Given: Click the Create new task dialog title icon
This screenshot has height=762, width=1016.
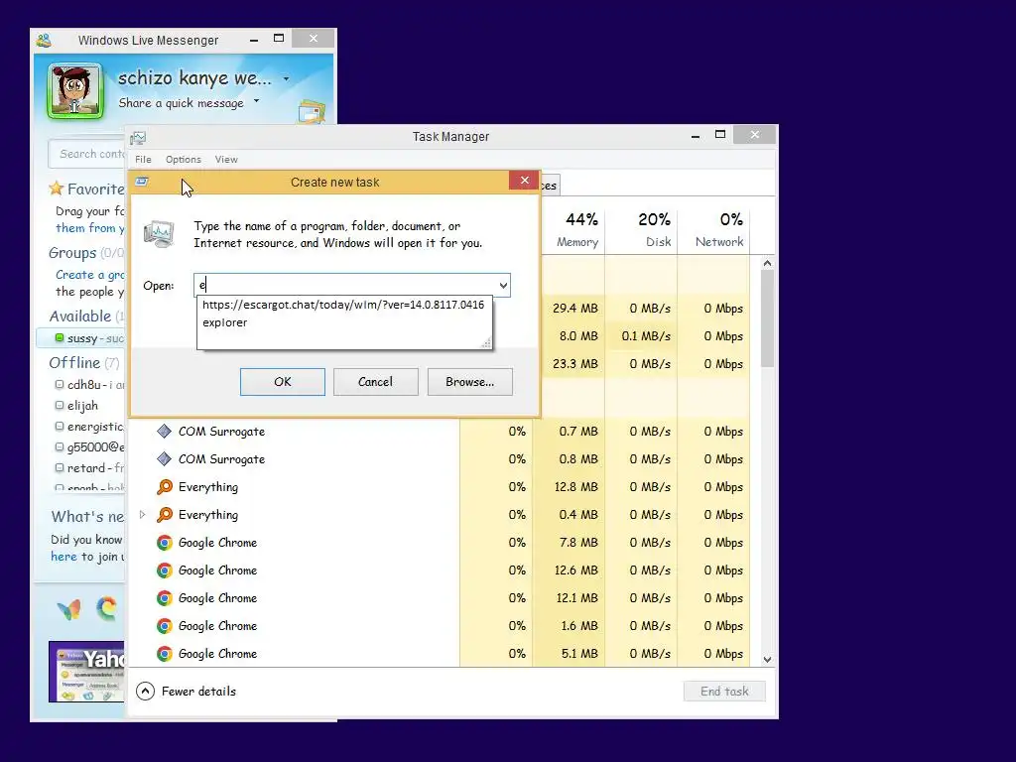Looking at the screenshot, I should [x=142, y=182].
